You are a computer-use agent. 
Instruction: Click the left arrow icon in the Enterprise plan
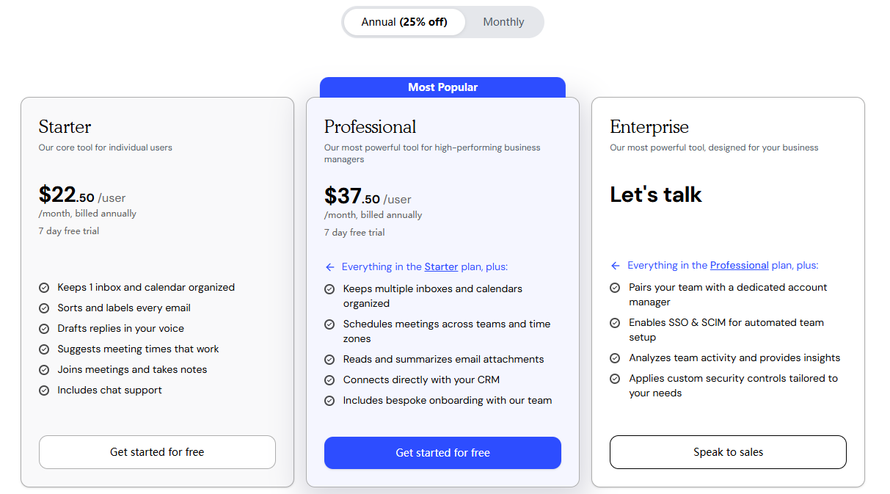pos(615,265)
